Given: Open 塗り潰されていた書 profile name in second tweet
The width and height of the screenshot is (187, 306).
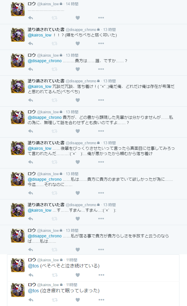Looking at the screenshot, I should pos(46,29).
